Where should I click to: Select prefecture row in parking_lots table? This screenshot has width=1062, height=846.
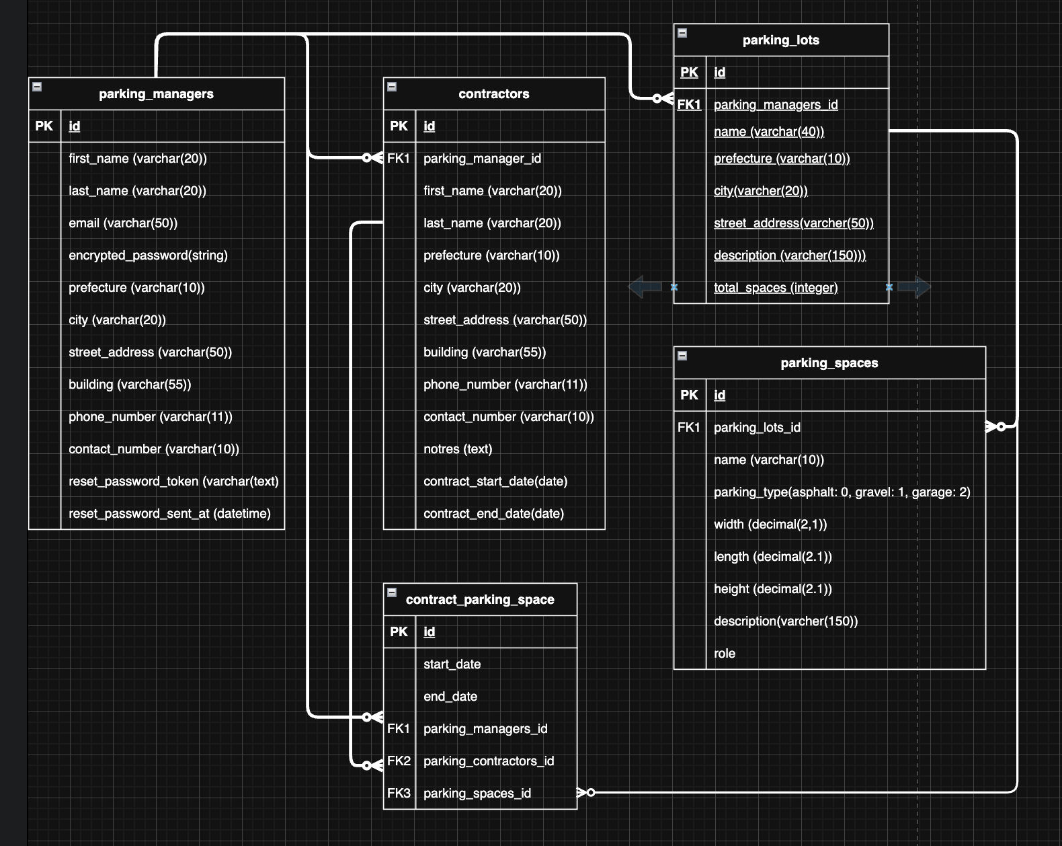[x=781, y=159]
